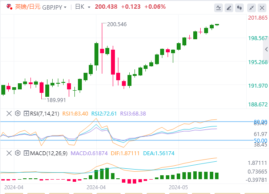Open the indicators line-chart icon

pyautogui.click(x=218, y=7)
